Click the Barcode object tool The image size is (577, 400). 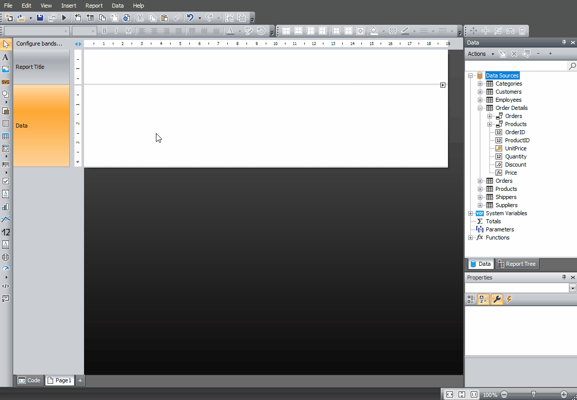6,165
